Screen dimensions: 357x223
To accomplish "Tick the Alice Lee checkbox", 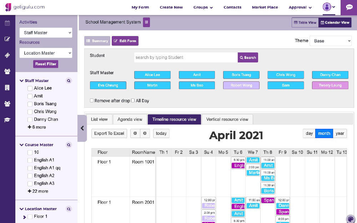I will (x=30, y=88).
